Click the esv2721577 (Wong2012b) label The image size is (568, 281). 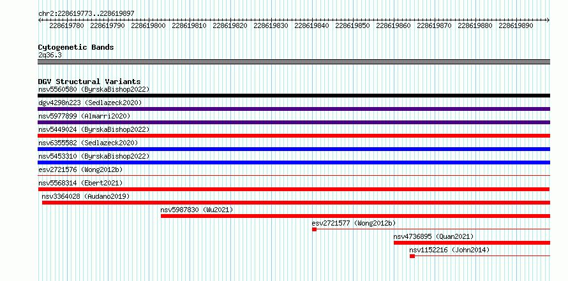[354, 223]
